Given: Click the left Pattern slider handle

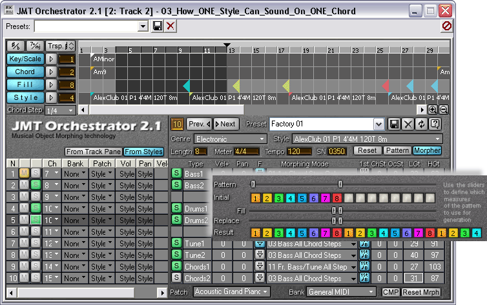Looking at the screenshot, I should (x=253, y=184).
